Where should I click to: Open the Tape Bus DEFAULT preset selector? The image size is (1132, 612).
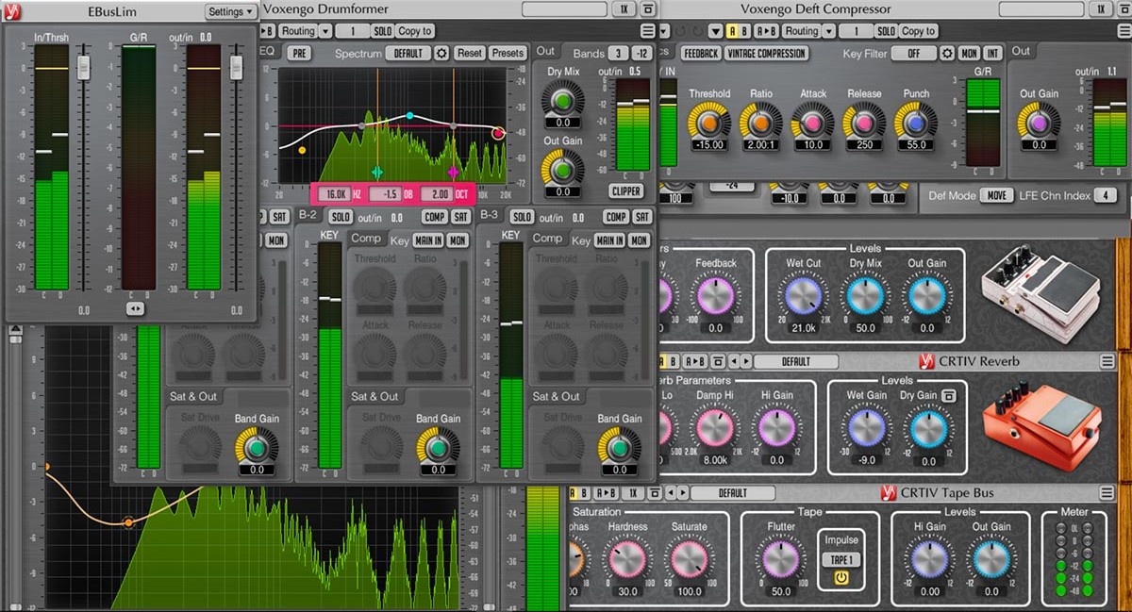click(732, 493)
